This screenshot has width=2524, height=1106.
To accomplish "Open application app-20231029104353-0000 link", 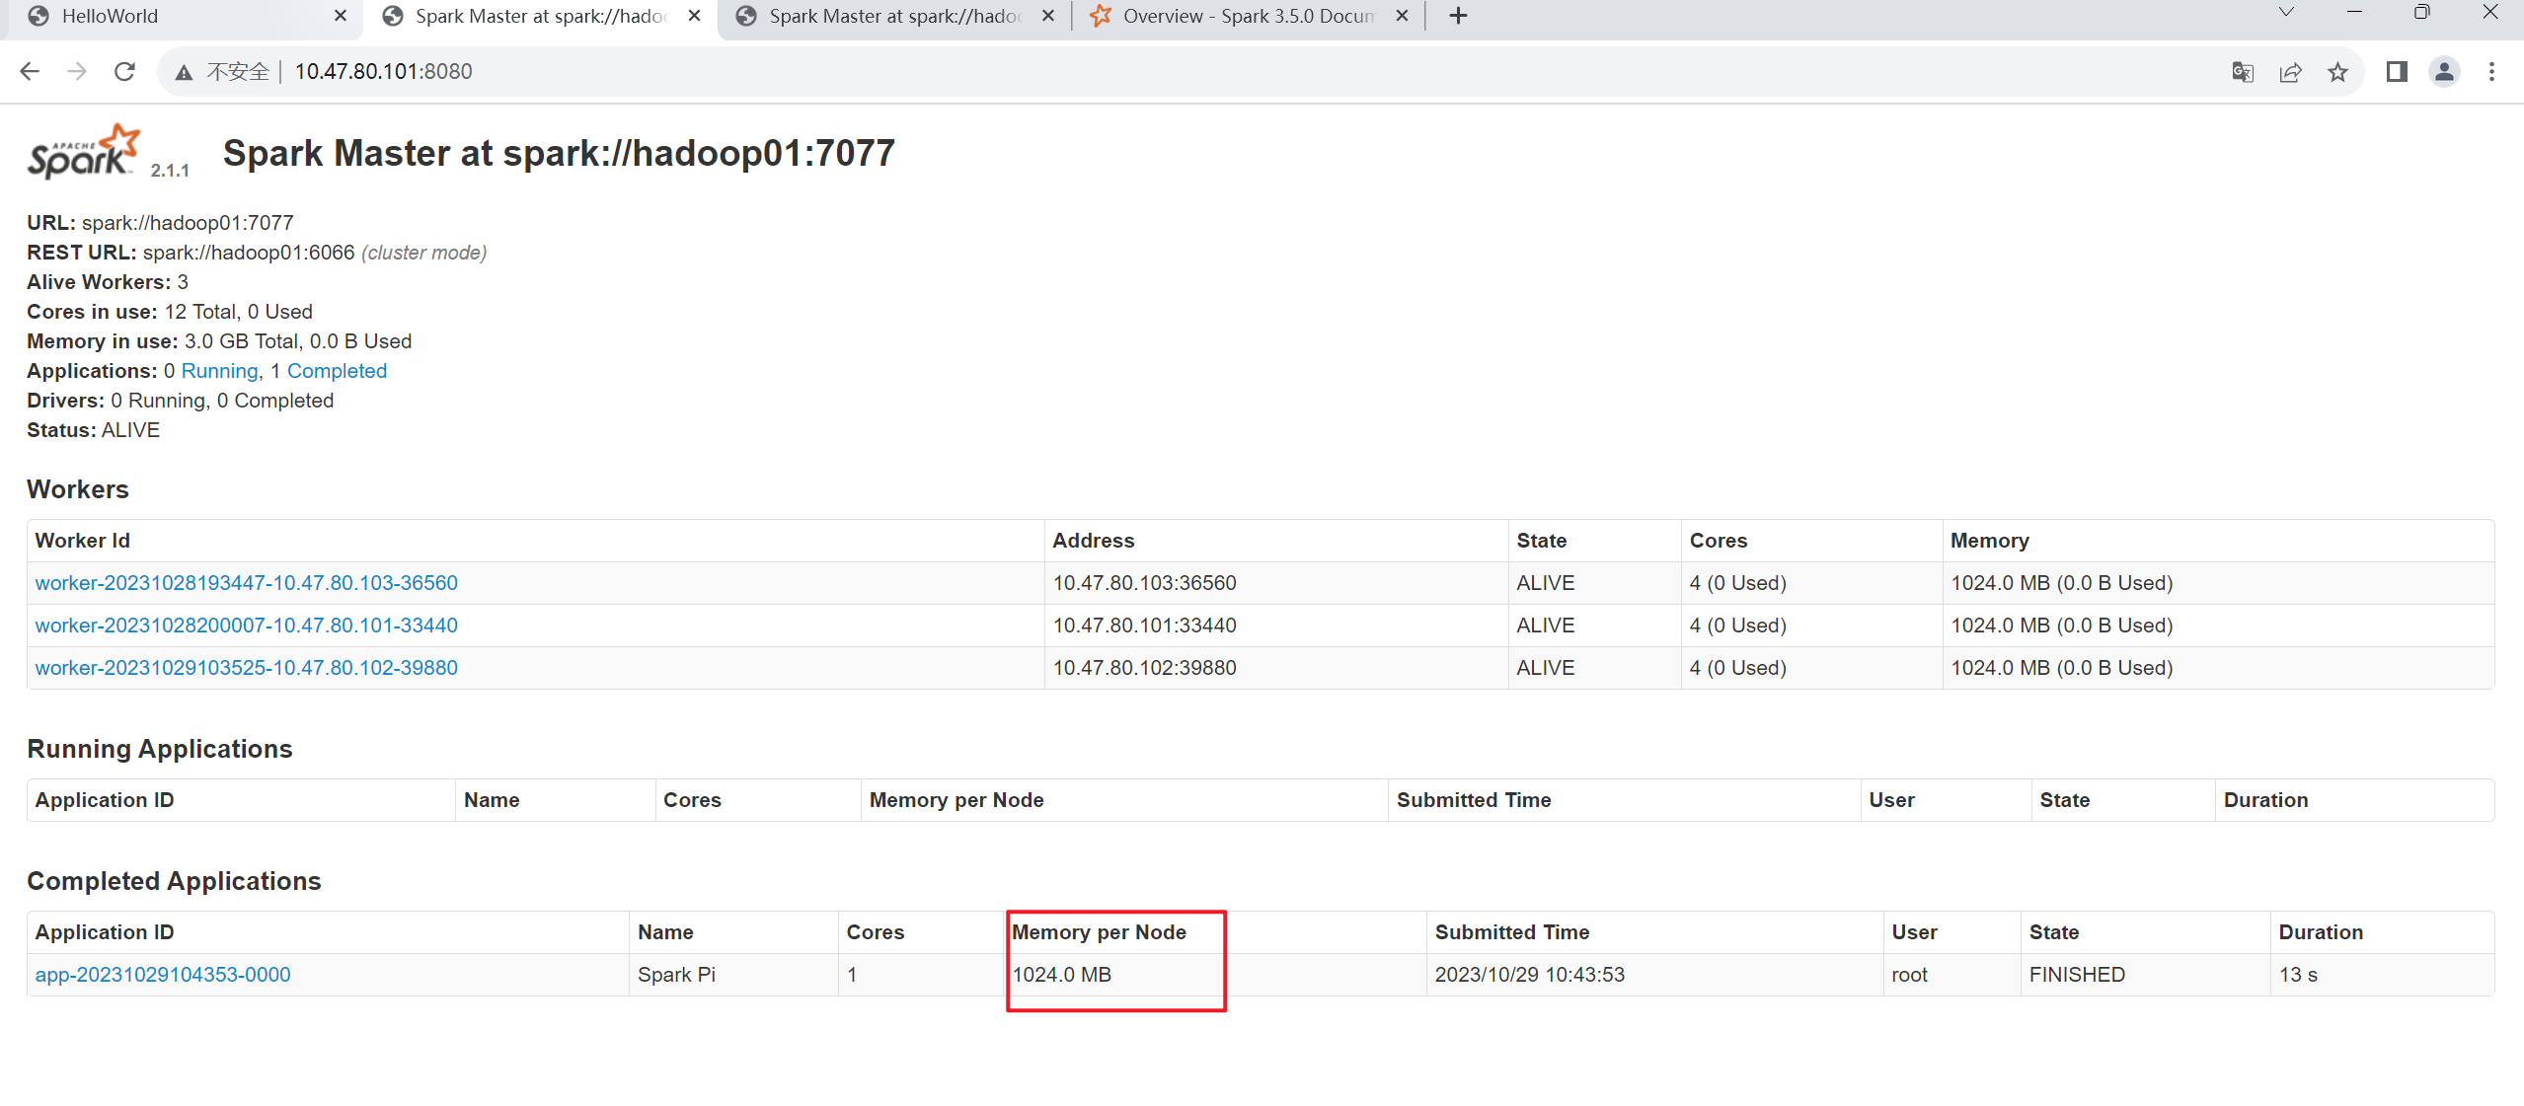I will tap(163, 975).
